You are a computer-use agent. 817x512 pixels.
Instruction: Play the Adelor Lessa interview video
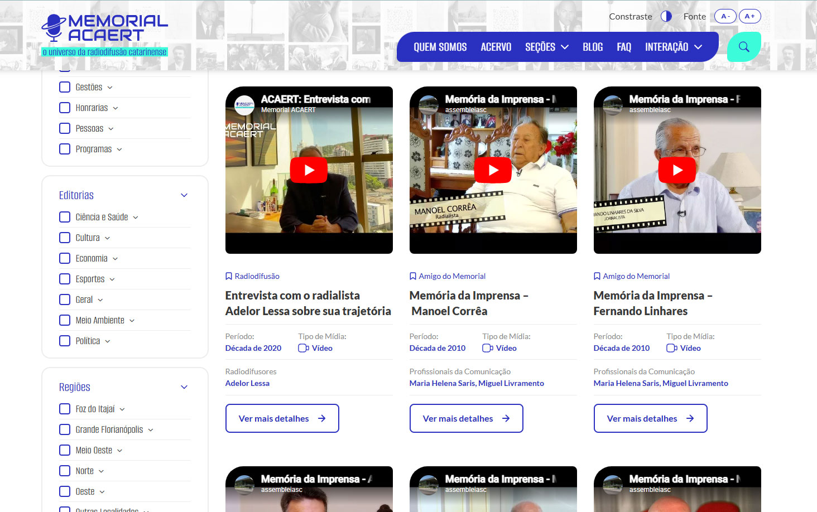309,170
